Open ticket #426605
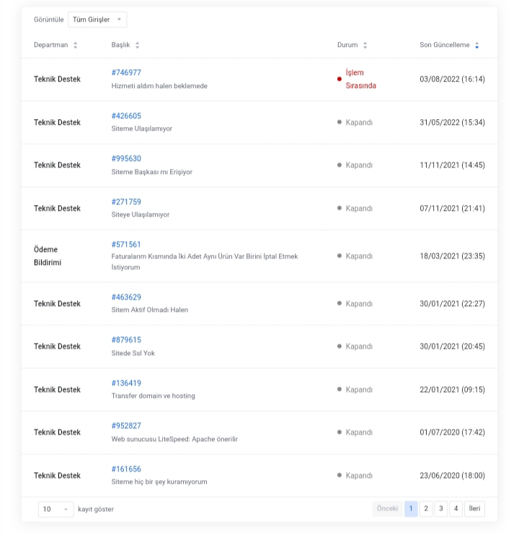The image size is (519, 535). pos(126,116)
